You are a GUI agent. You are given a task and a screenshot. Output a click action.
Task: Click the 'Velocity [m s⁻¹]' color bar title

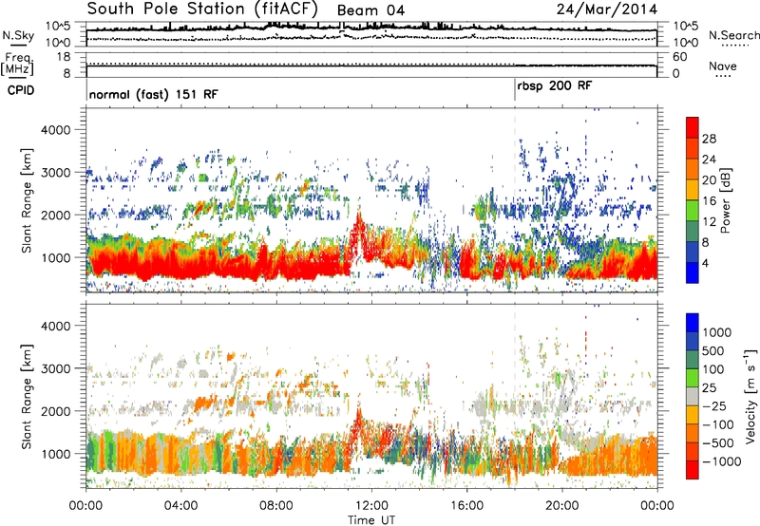coord(750,396)
